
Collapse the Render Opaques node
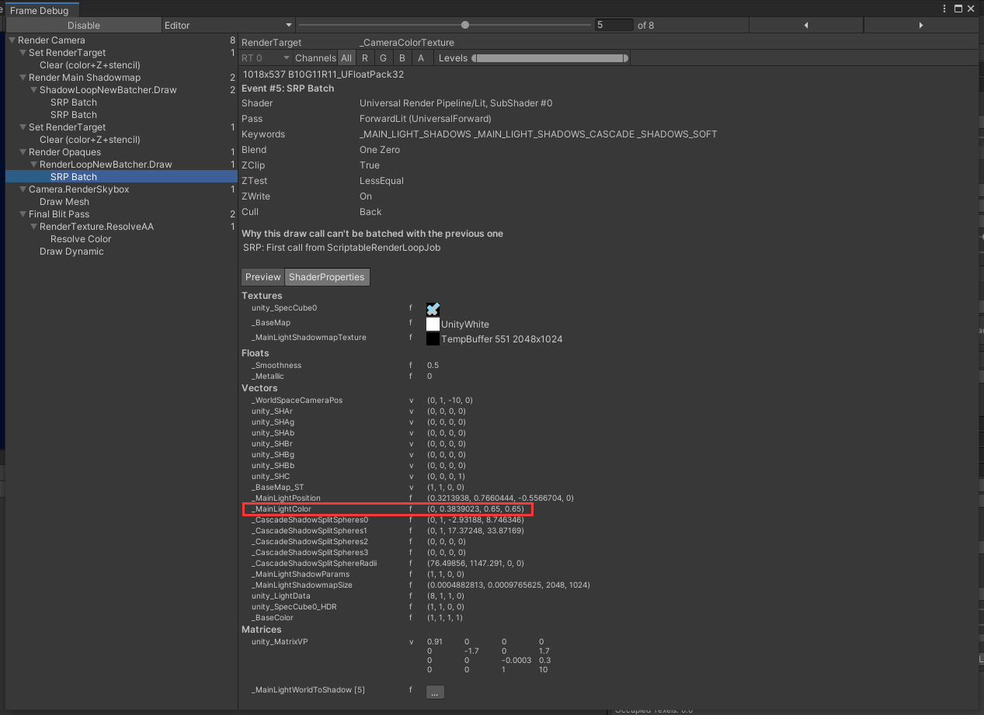tap(23, 152)
